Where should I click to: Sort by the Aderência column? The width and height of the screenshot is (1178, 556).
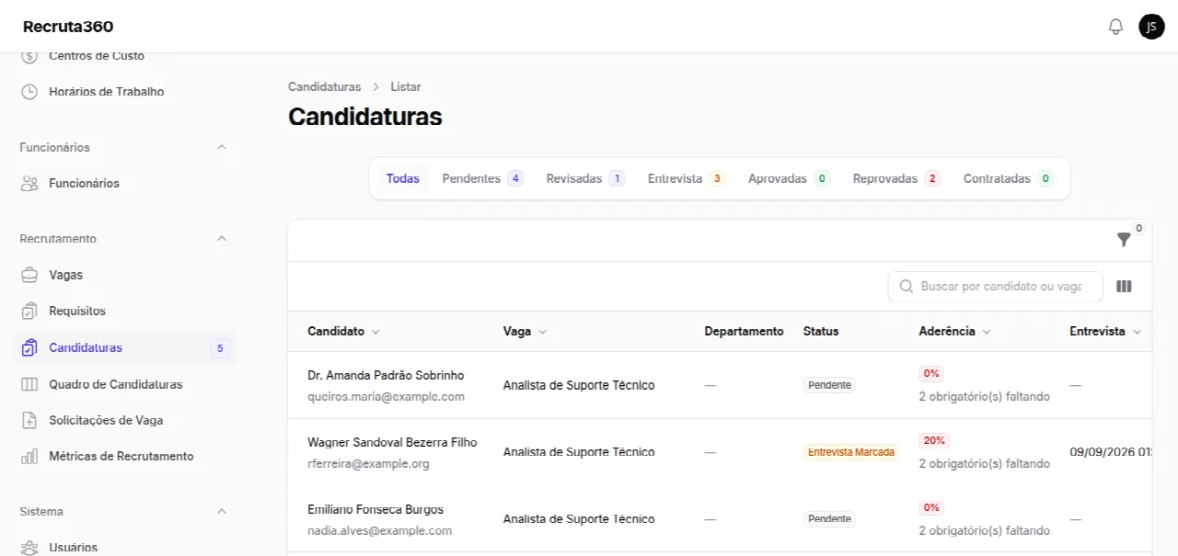click(954, 332)
